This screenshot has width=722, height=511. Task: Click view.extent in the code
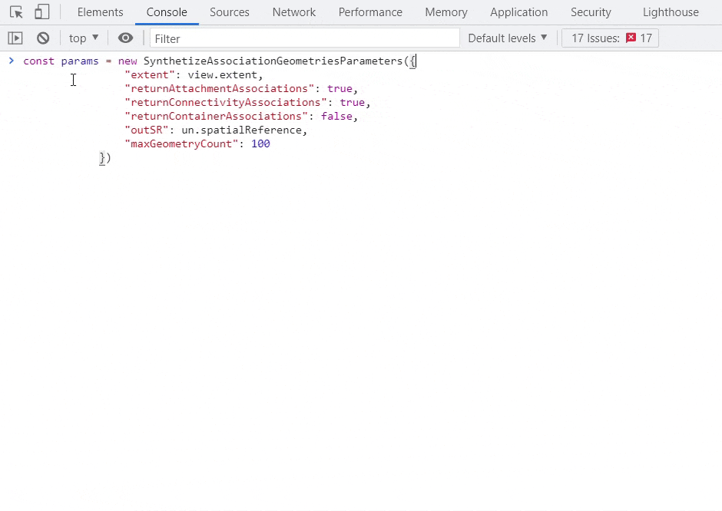click(223, 75)
